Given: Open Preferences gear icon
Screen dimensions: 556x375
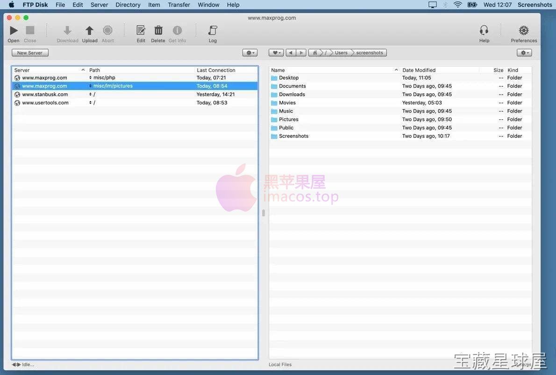Looking at the screenshot, I should [524, 30].
